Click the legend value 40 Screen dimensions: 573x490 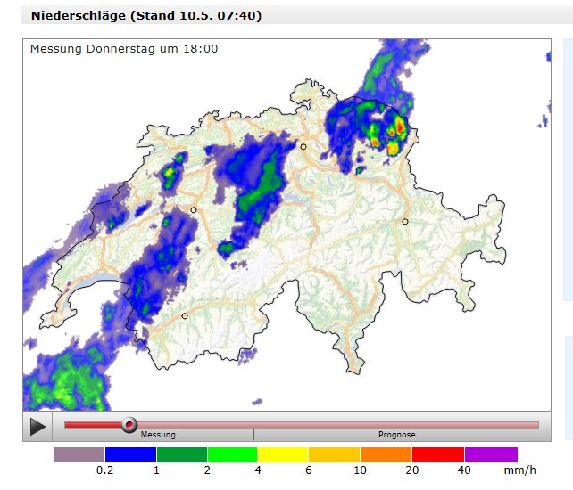click(464, 470)
